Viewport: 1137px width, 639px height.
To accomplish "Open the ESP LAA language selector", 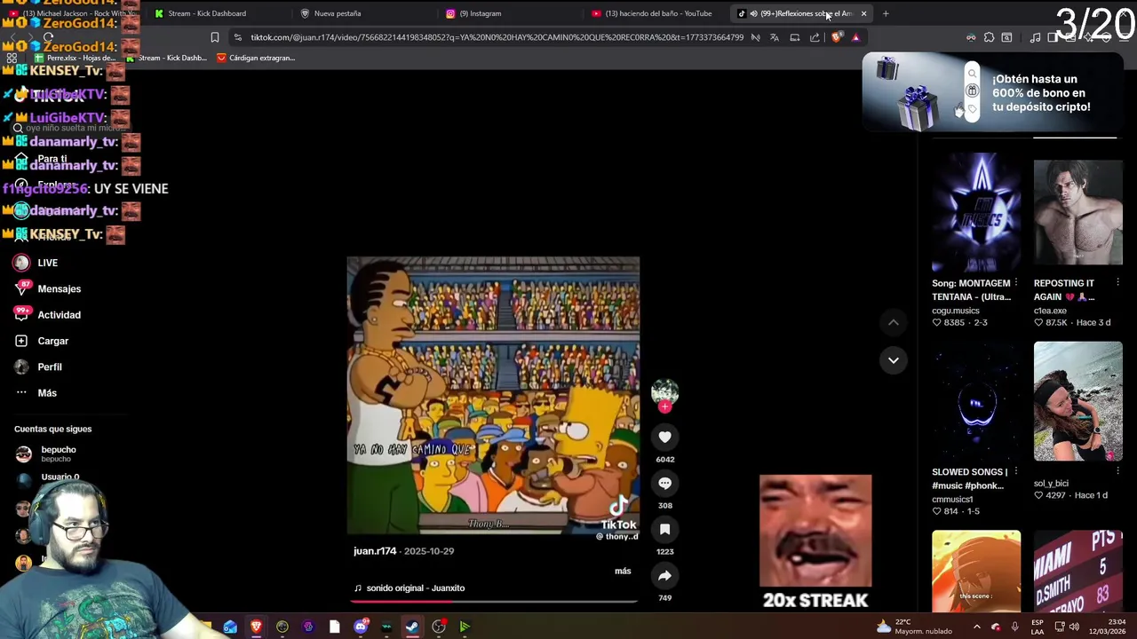I will [x=1038, y=627].
